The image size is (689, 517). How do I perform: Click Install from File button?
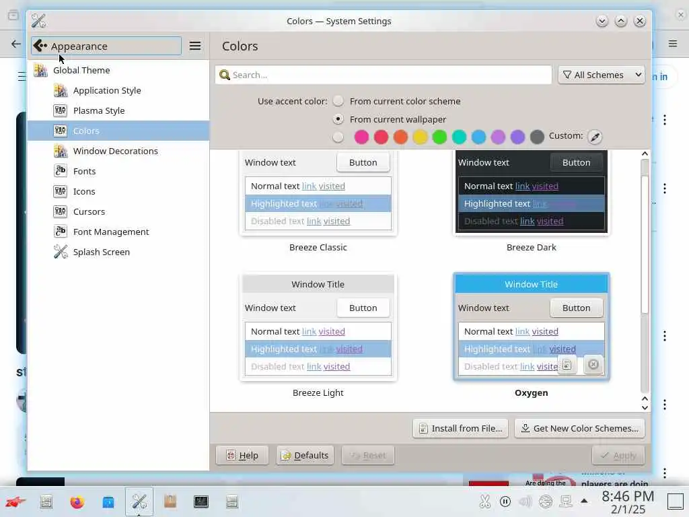(460, 428)
